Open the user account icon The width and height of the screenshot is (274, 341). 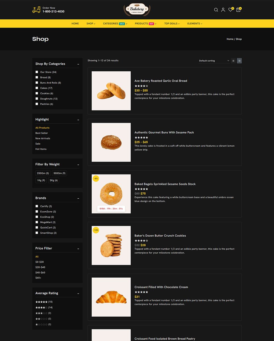223,10
